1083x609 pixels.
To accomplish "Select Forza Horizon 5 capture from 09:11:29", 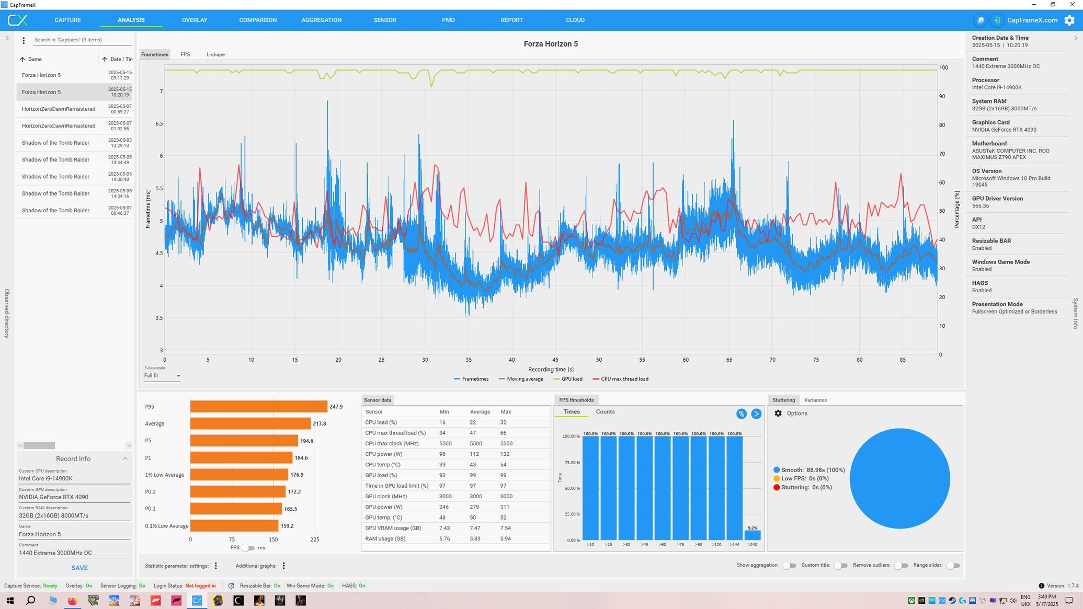I will click(74, 75).
